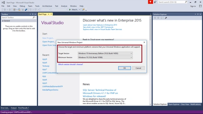Click the Open File folder toolbar icon
203x114 pixels.
pos(19,10)
